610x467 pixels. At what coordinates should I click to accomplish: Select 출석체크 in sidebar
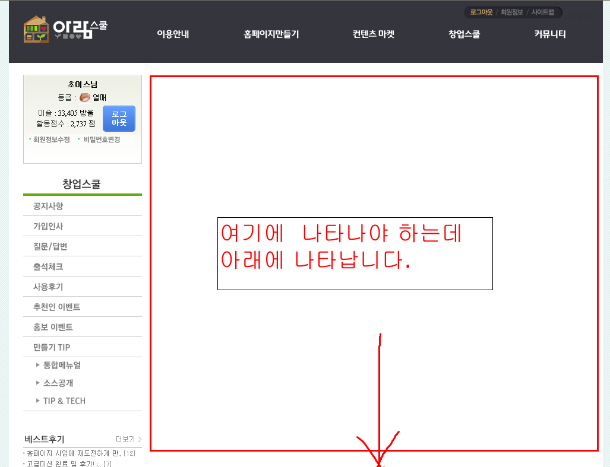(83, 266)
